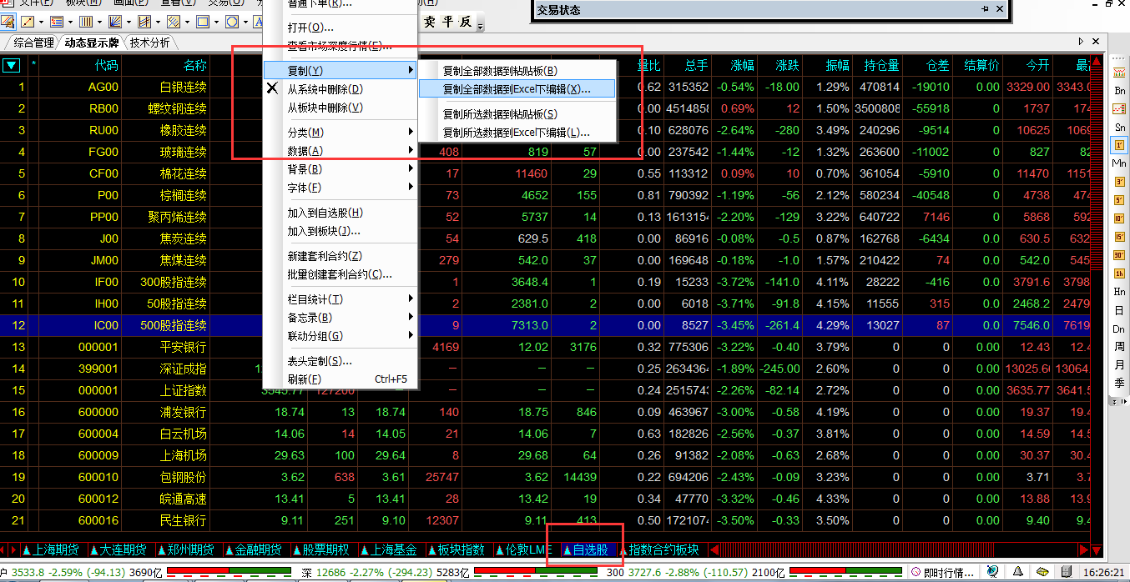The image size is (1130, 582).
Task: Open the table dropdown at top-left corner
Action: click(x=12, y=65)
